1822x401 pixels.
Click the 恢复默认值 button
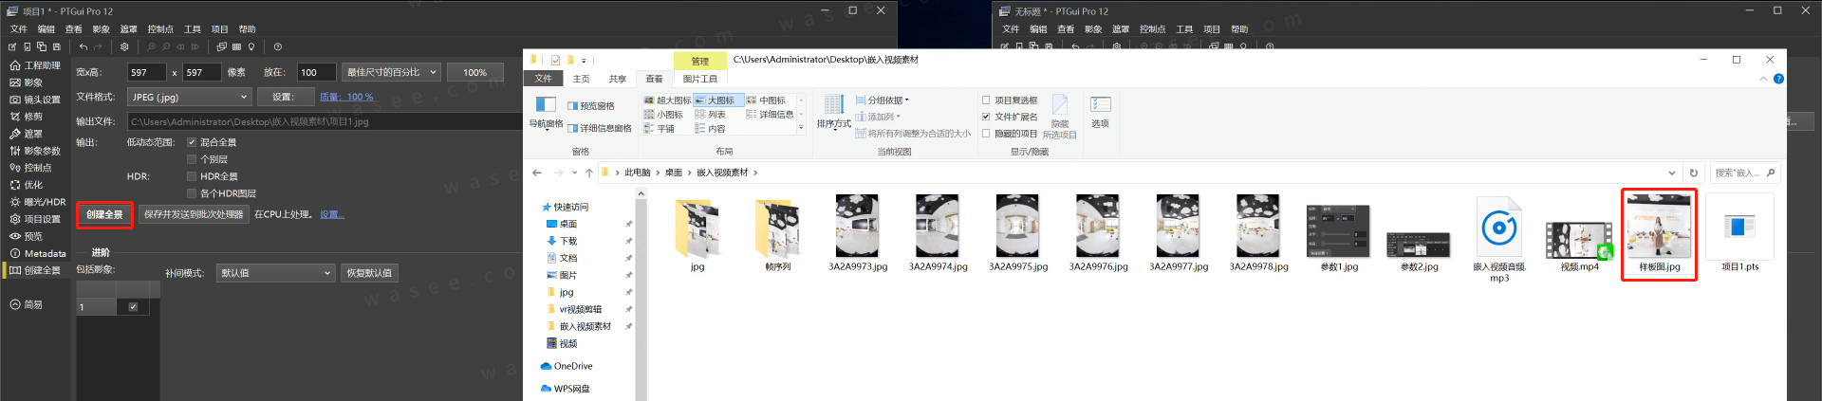pos(369,273)
